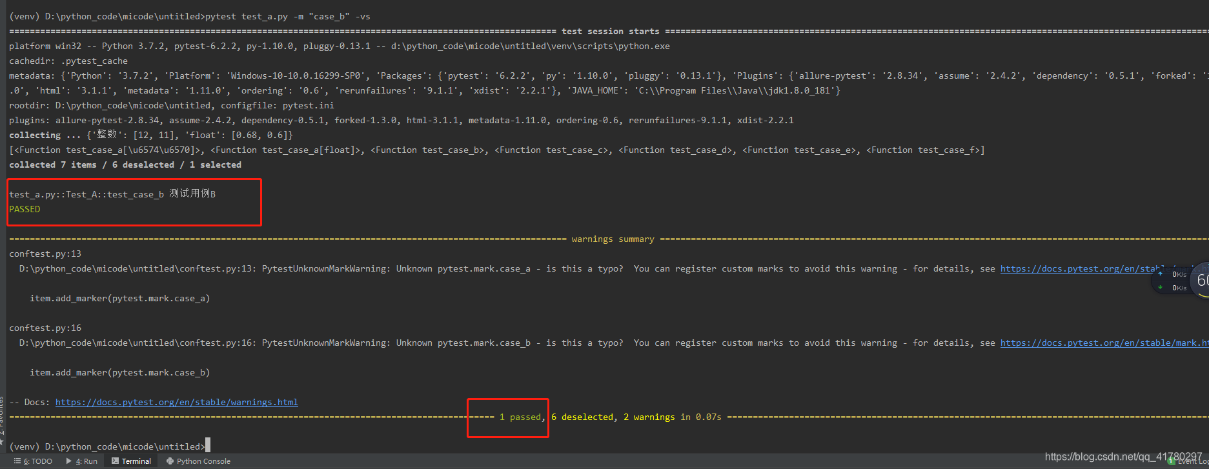Click the Function list line with test_case_a[float]
The image size is (1209, 469).
[x=497, y=150]
